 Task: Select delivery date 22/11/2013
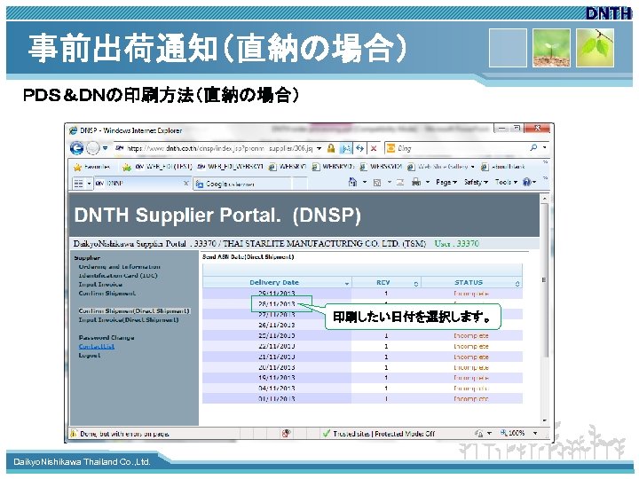276,346
